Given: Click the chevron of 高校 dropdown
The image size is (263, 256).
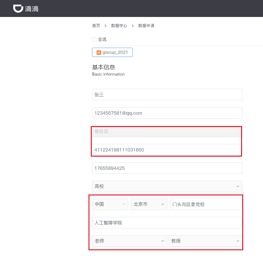Looking at the screenshot, I should pos(238,186).
